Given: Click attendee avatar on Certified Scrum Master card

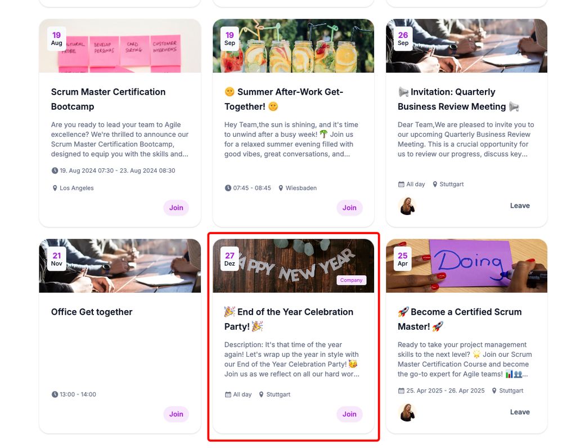Looking at the screenshot, I should click(407, 412).
